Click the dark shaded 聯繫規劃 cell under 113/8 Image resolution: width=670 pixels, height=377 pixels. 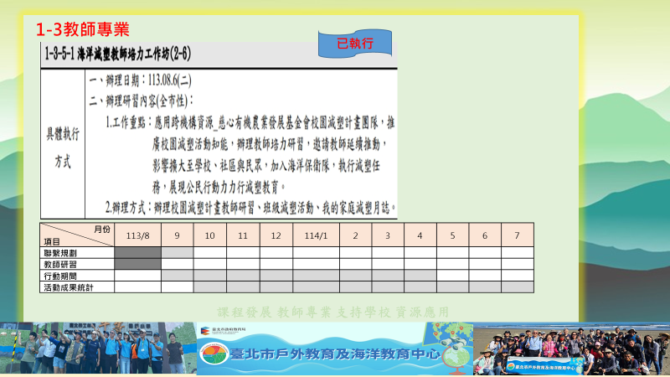(x=137, y=253)
